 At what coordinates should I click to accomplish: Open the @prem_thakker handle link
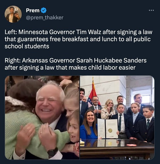pyautogui.click(x=45, y=17)
